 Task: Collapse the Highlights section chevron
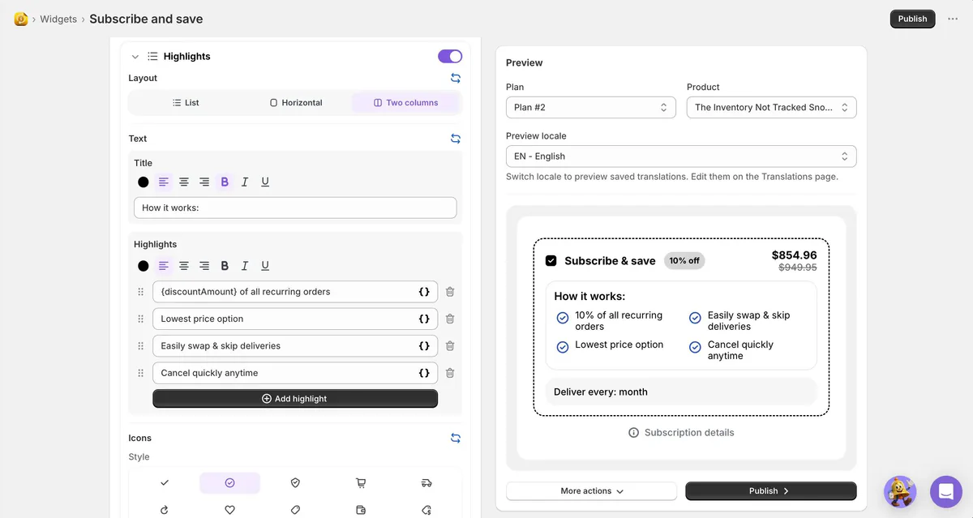coord(135,57)
